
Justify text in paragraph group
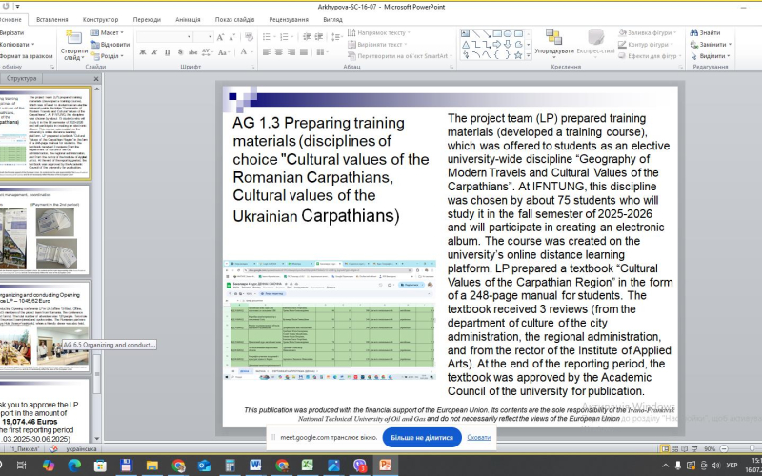click(x=304, y=52)
